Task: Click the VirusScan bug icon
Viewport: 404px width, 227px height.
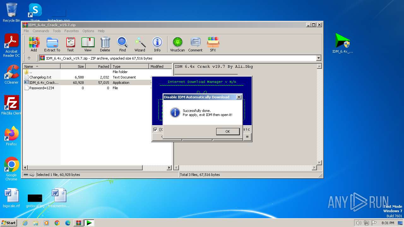Action: 177,44
